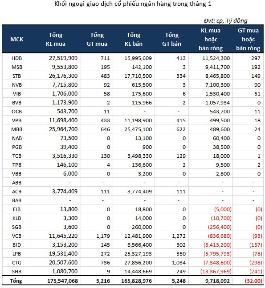Click the BID net sell value (157)
265x288 pixels.
(x=256, y=245)
